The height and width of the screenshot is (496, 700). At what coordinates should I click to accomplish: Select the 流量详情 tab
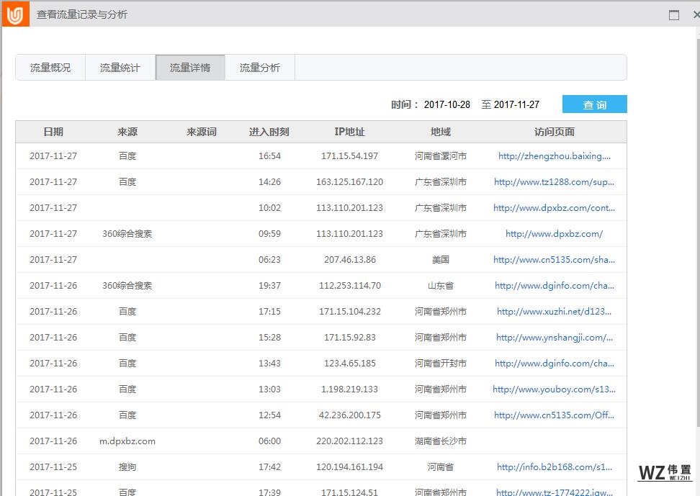point(189,67)
